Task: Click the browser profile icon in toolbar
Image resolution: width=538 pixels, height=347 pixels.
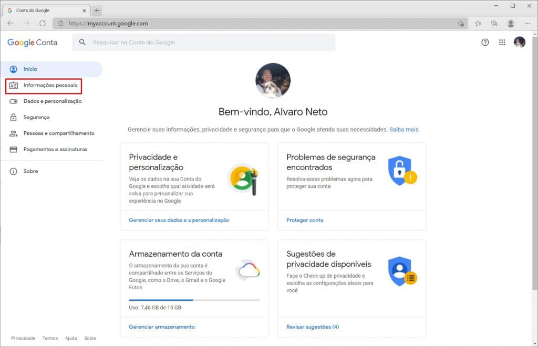Action: point(511,23)
